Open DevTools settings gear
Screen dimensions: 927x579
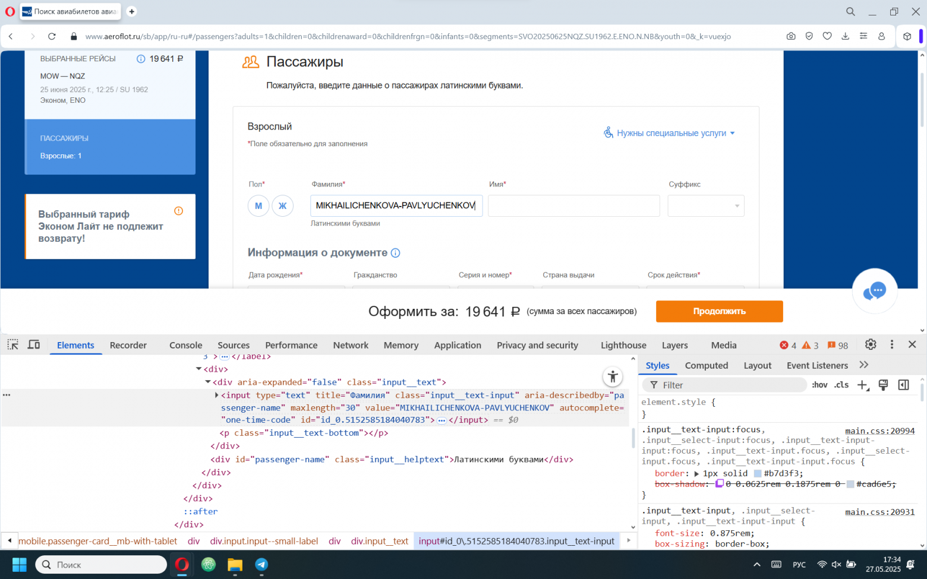(x=870, y=344)
